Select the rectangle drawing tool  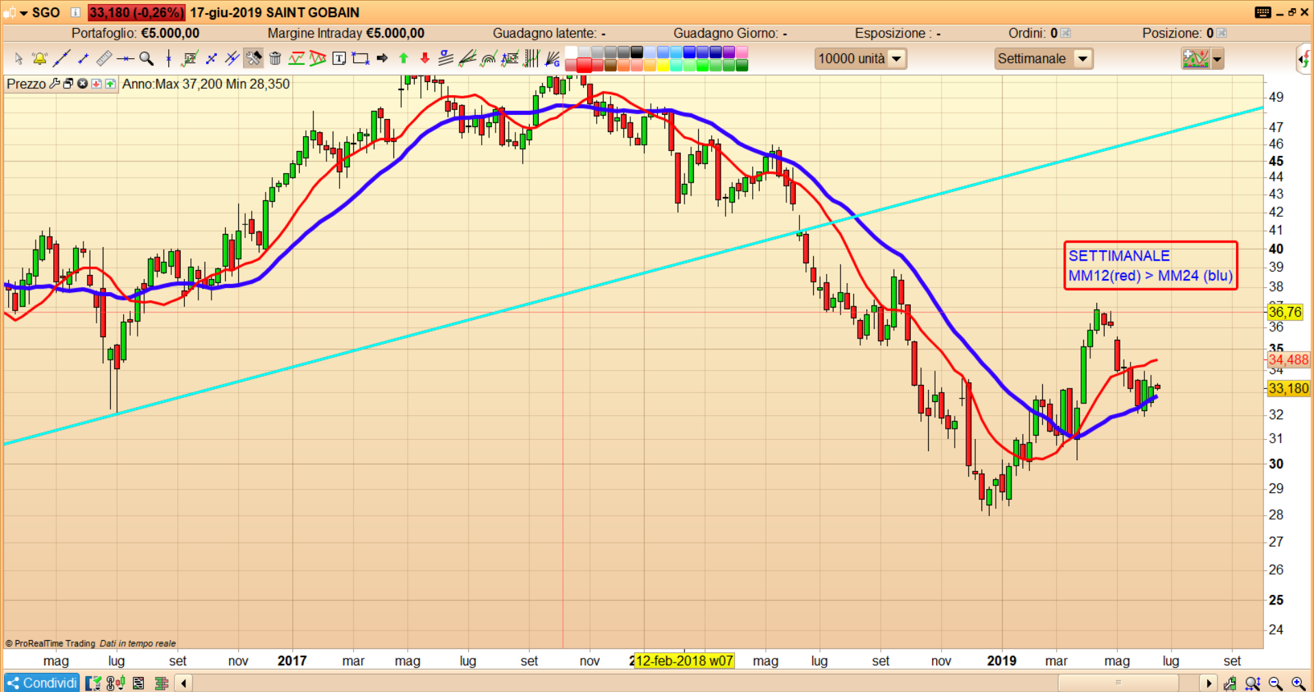361,59
